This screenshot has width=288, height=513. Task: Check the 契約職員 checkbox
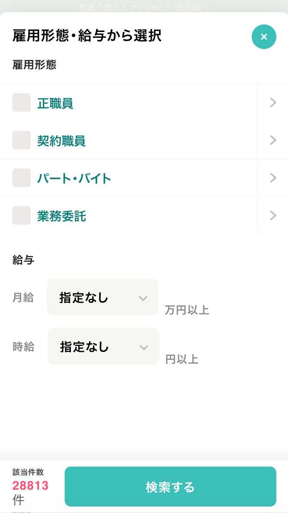(21, 140)
